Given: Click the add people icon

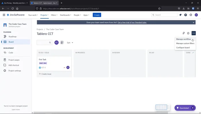Looking at the screenshot, I should (x=62, y=42).
